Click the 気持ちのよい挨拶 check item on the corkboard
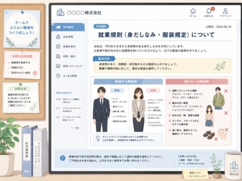Image resolution: width=242 pixels, height=181 pixels. pos(19,72)
